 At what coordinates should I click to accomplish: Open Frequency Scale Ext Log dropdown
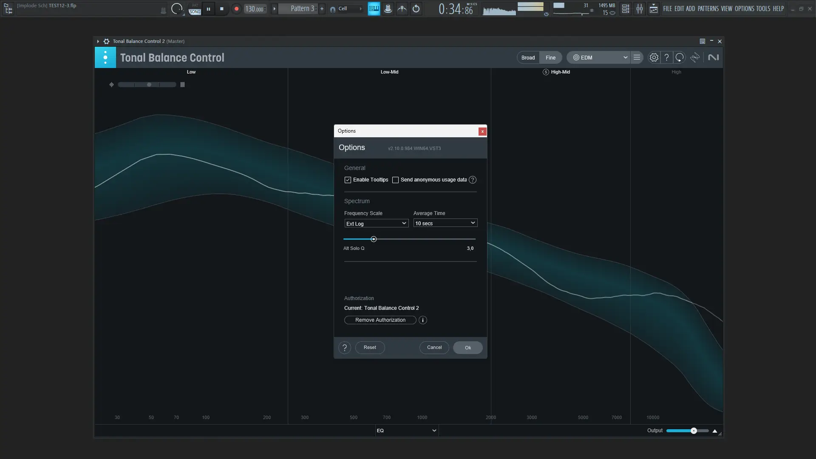pyautogui.click(x=376, y=224)
